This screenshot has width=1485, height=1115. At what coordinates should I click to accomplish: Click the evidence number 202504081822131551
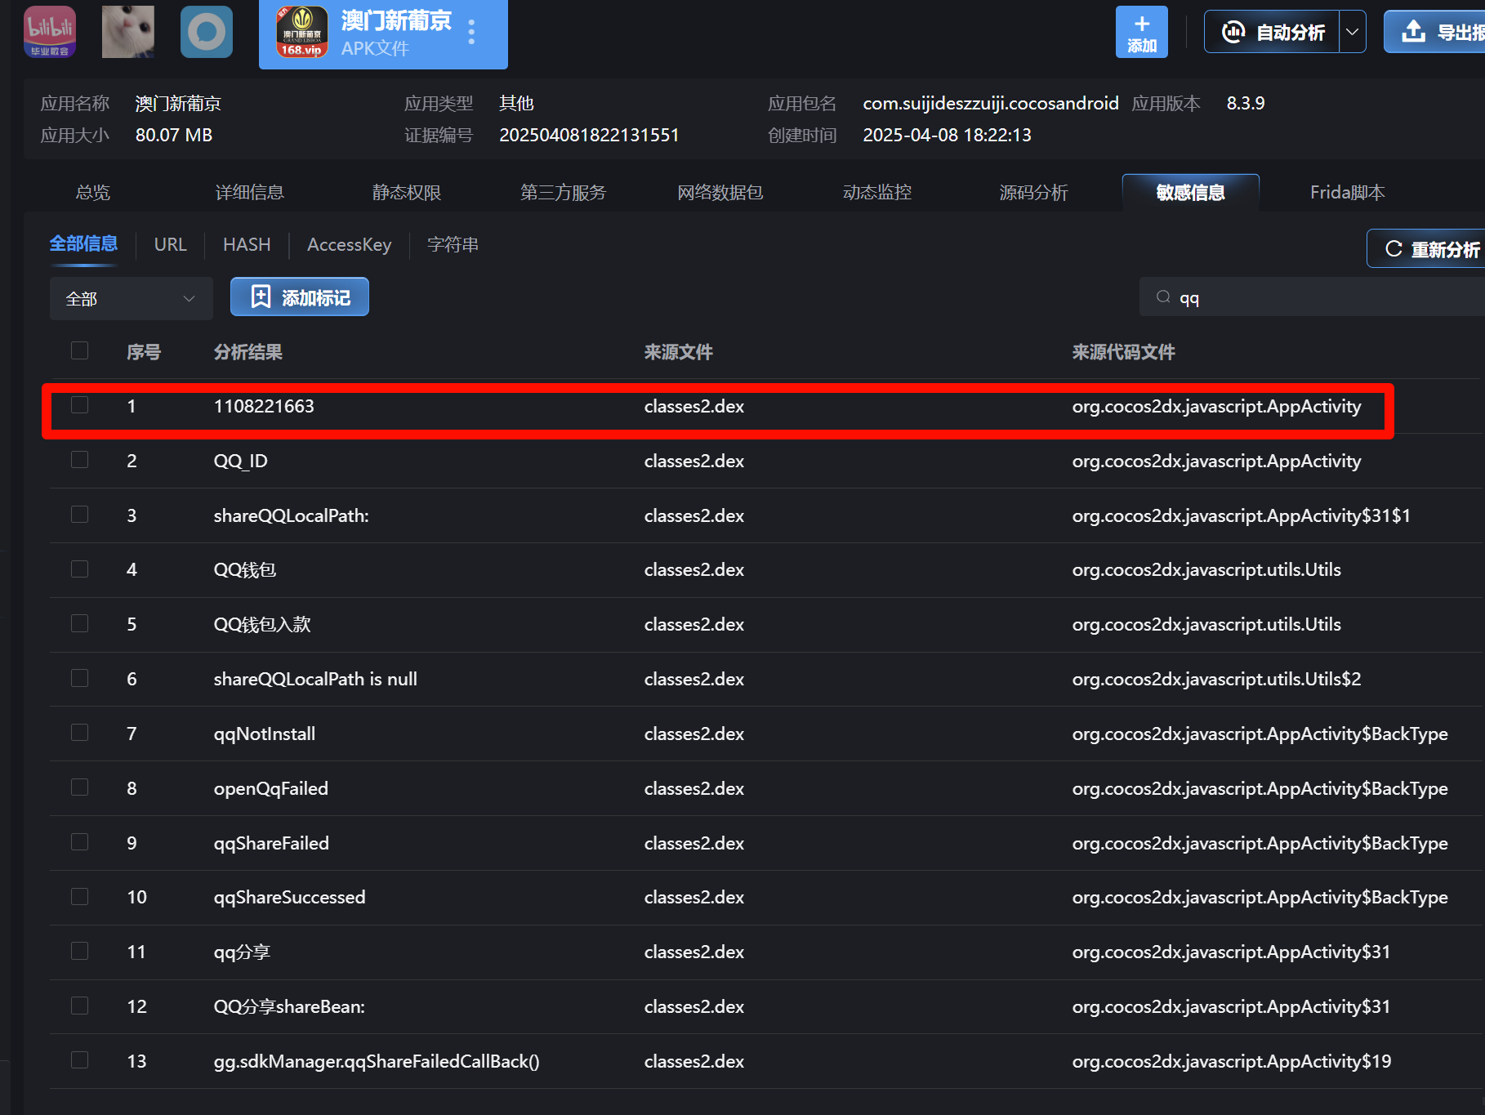coord(589,135)
